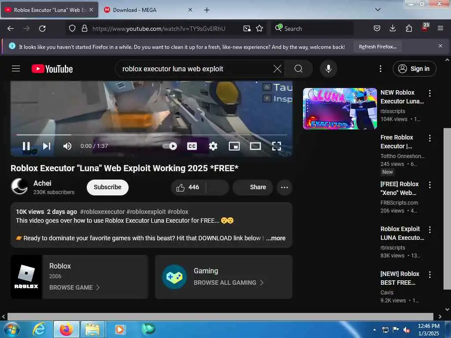
Task: Close the Download - MEGA tab
Action: click(x=190, y=10)
